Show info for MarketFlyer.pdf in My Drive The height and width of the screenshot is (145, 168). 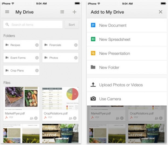pos(36,118)
